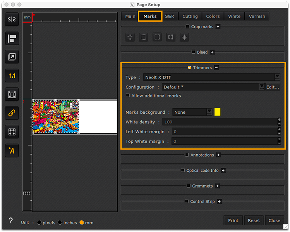
Task: Open help with the question mark icon
Action: (x=11, y=220)
